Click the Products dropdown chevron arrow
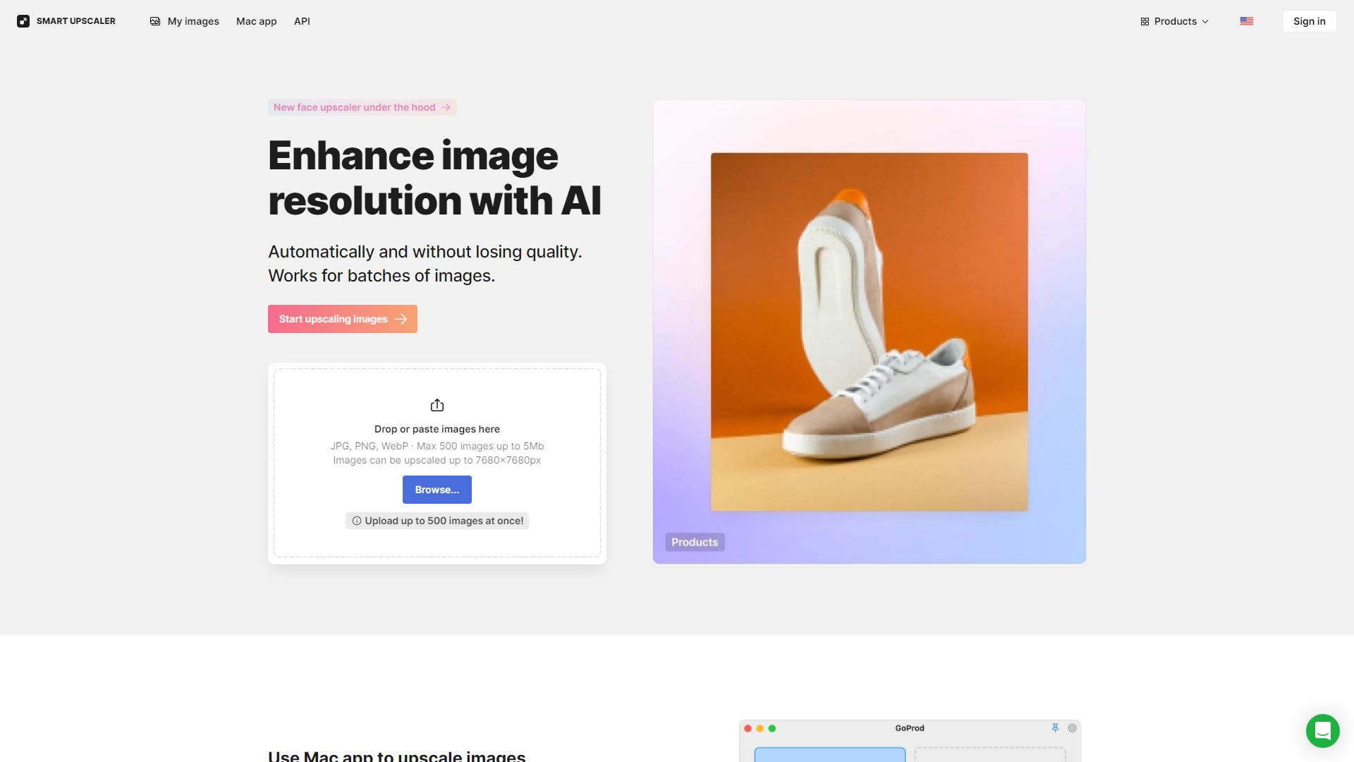Image resolution: width=1354 pixels, height=762 pixels. pyautogui.click(x=1208, y=21)
